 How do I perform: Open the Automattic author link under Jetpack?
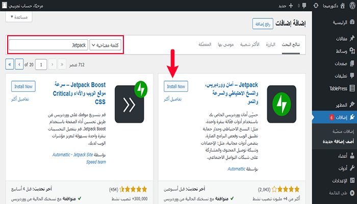(236, 169)
